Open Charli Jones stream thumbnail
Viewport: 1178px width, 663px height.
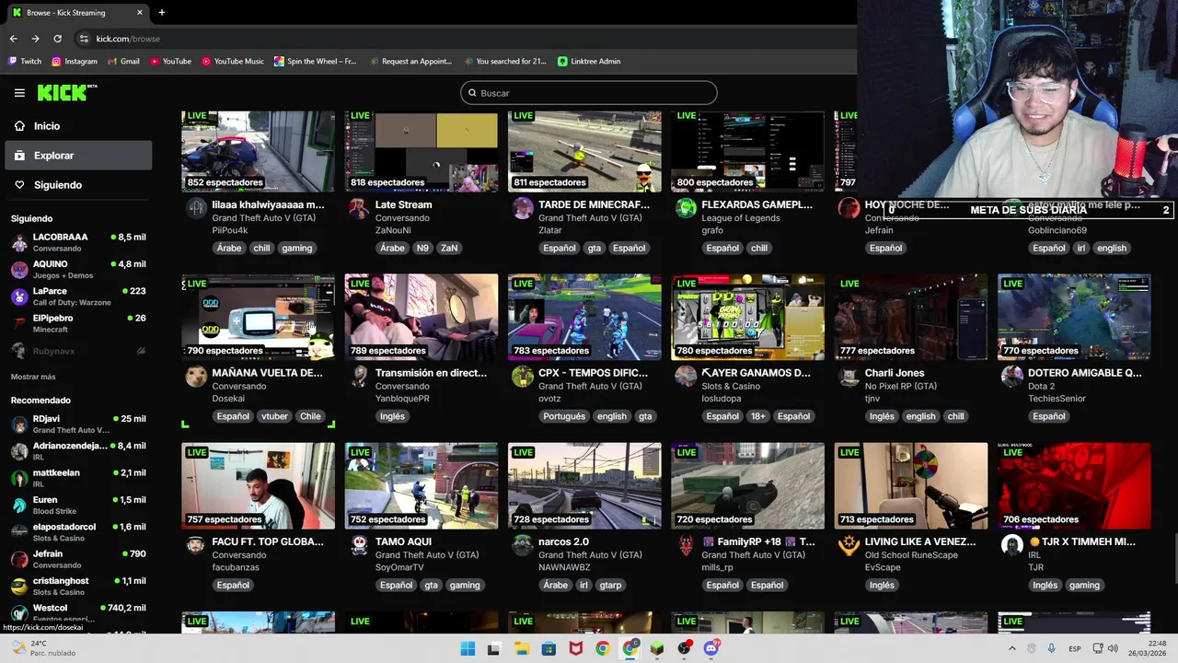pos(911,317)
